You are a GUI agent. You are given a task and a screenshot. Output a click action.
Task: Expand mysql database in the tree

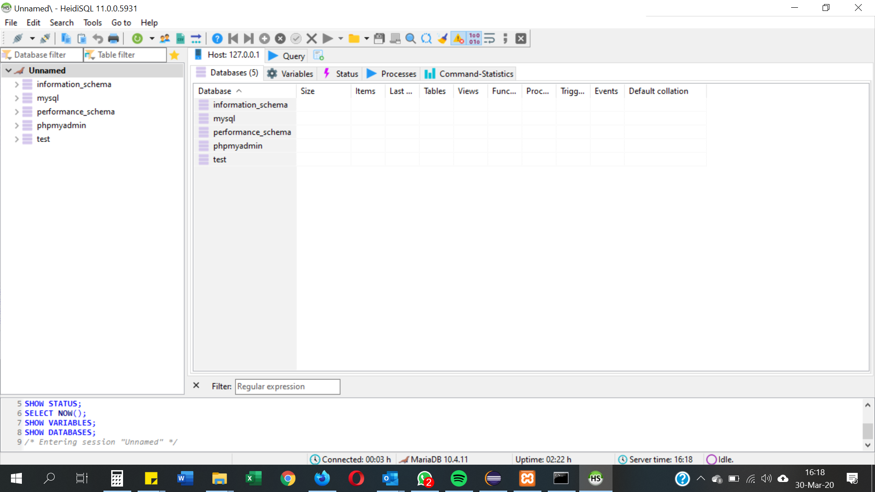point(17,98)
